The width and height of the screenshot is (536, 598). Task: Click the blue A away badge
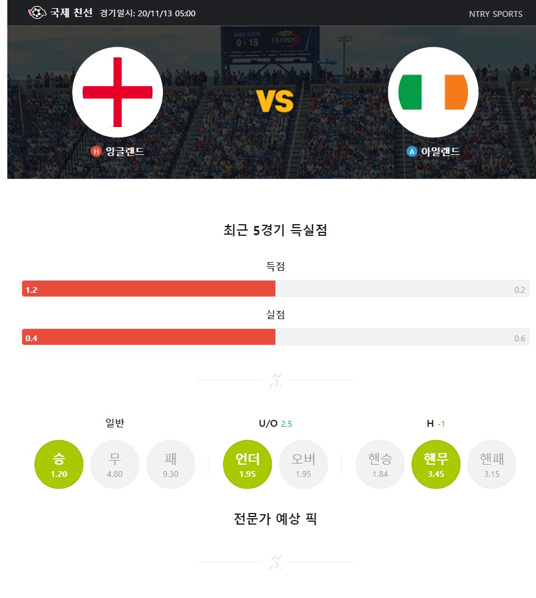411,151
